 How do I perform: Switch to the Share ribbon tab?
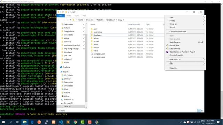(x=77, y=16)
